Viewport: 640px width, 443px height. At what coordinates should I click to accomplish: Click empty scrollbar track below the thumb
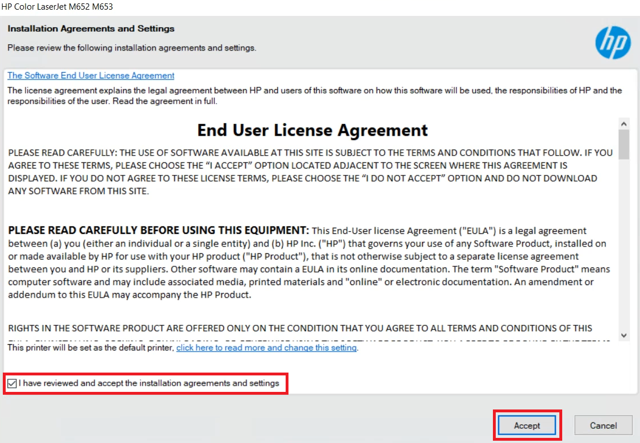624,244
